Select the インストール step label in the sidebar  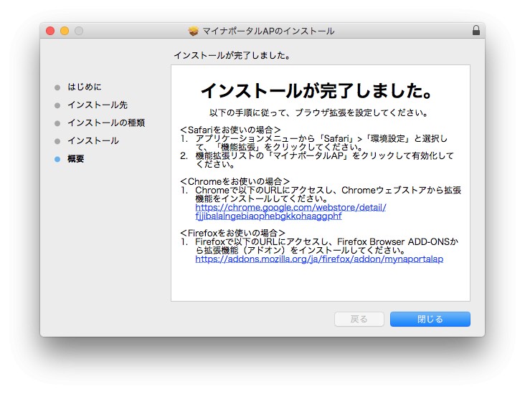tap(93, 141)
